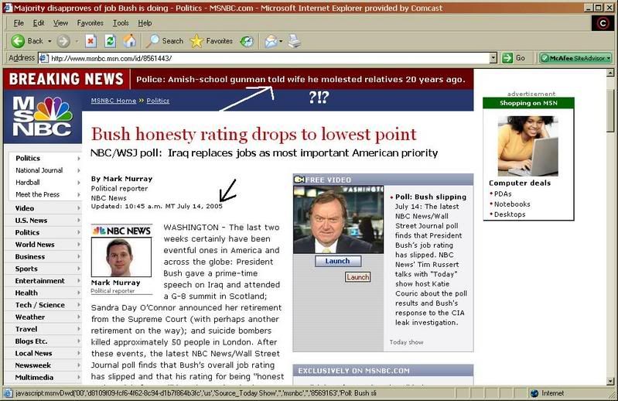This screenshot has width=618, height=401.
Task: Click the Stop loading icon
Action: pyautogui.click(x=91, y=41)
